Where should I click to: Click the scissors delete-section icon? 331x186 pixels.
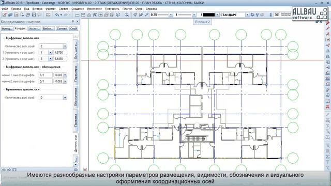tap(95, 15)
